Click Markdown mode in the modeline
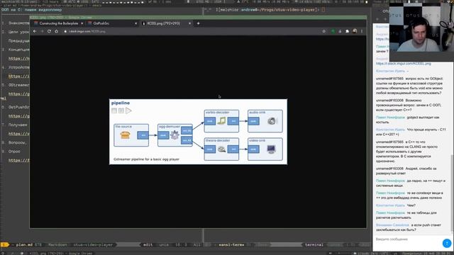 tap(57, 245)
